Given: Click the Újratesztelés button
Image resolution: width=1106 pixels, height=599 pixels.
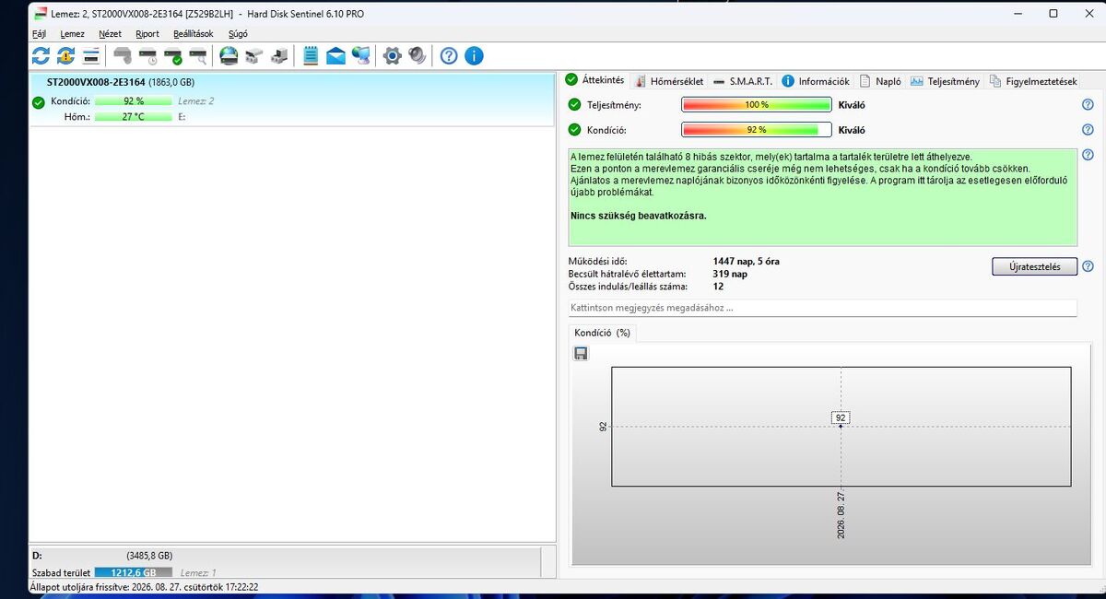Looking at the screenshot, I should [1034, 266].
